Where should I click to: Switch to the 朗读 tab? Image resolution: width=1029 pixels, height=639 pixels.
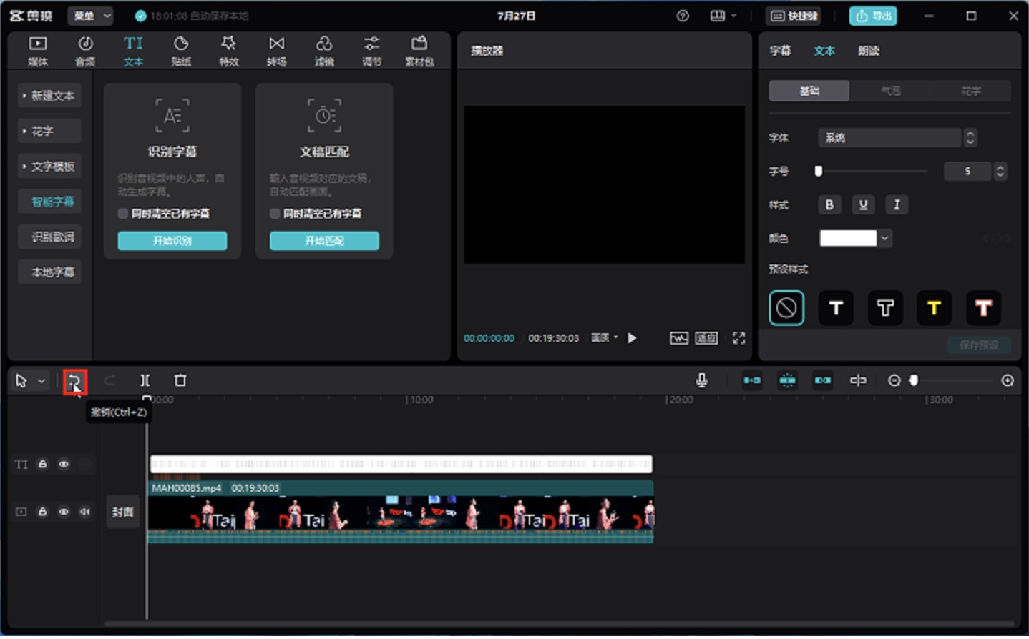pyautogui.click(x=869, y=51)
